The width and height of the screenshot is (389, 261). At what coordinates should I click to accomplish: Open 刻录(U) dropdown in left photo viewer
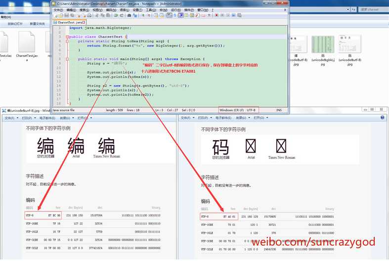point(67,118)
